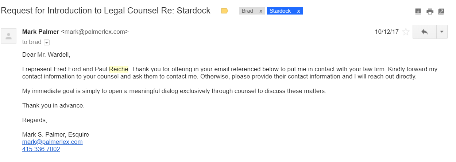Open the blue Stardock label
This screenshot has height=162, width=456.
coord(280,11)
